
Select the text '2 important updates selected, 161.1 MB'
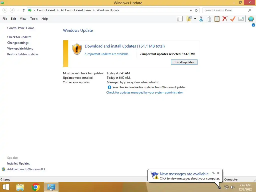(167, 54)
